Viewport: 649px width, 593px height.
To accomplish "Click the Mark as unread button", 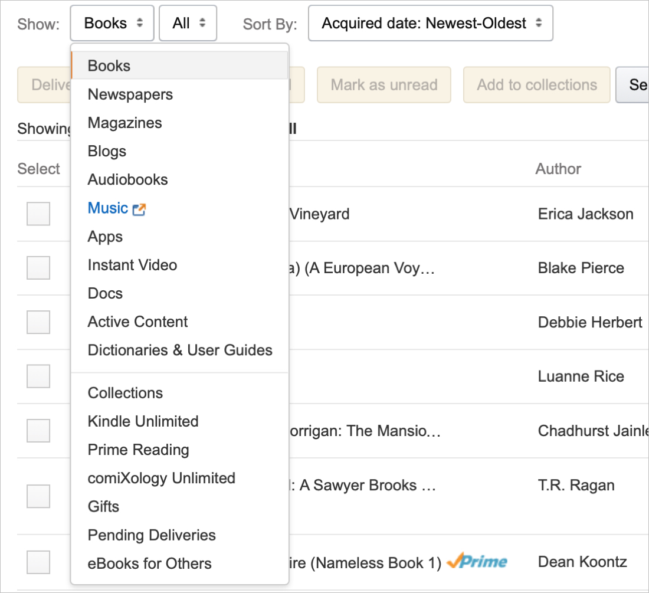I will 383,85.
